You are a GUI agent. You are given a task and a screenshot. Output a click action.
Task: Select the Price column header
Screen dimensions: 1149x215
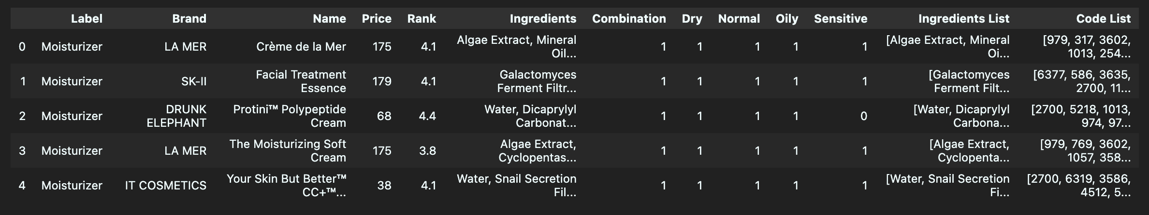(x=377, y=19)
